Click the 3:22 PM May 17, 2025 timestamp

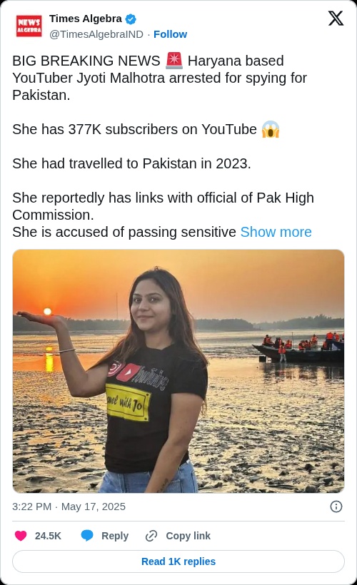tap(69, 507)
